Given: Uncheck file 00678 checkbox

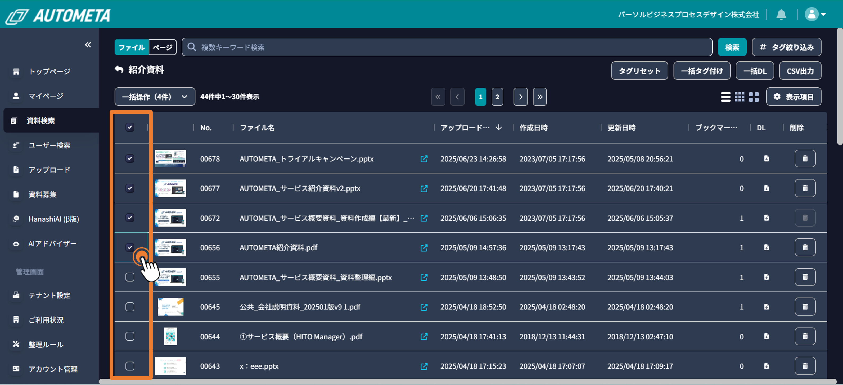Looking at the screenshot, I should coord(130,159).
